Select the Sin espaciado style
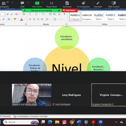Screen dimensions: 126x126 tap(87, 17)
